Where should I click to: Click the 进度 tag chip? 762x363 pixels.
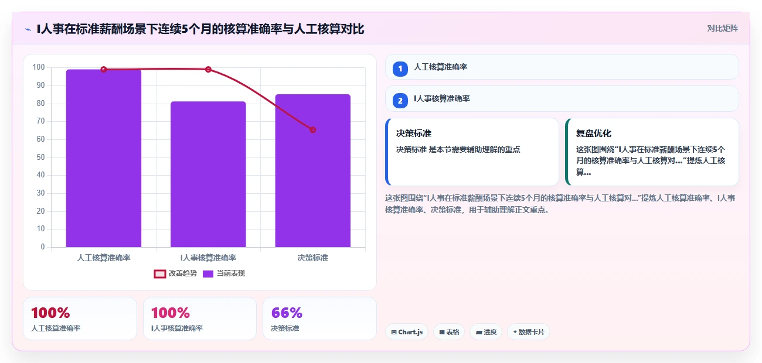486,332
